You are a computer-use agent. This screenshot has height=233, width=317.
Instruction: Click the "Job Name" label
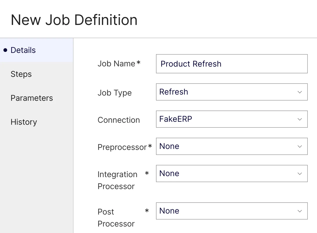(116, 64)
